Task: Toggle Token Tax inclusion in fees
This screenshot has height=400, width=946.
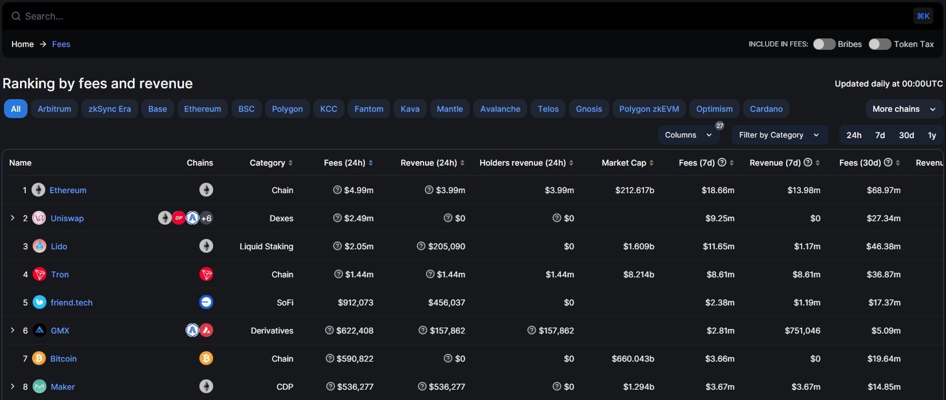Action: click(x=880, y=44)
